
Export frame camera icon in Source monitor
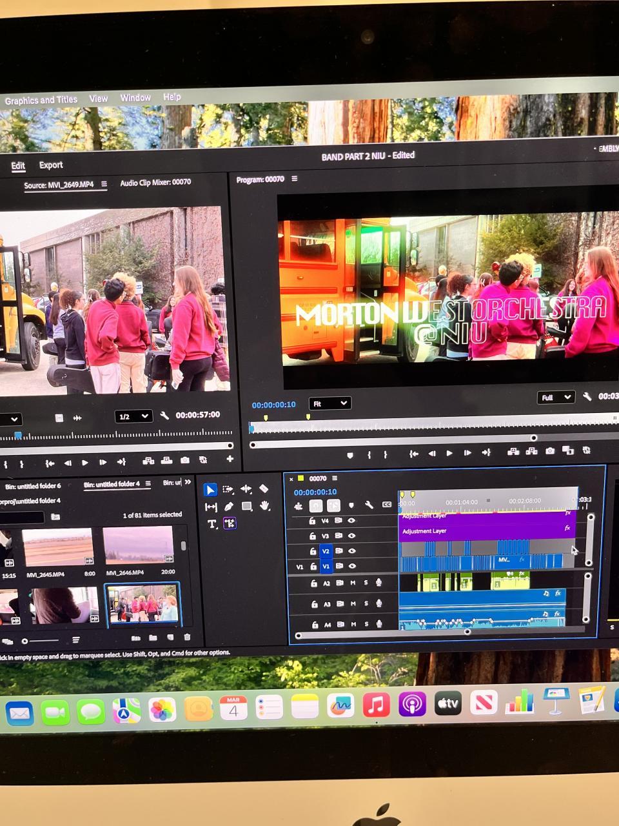[185, 460]
